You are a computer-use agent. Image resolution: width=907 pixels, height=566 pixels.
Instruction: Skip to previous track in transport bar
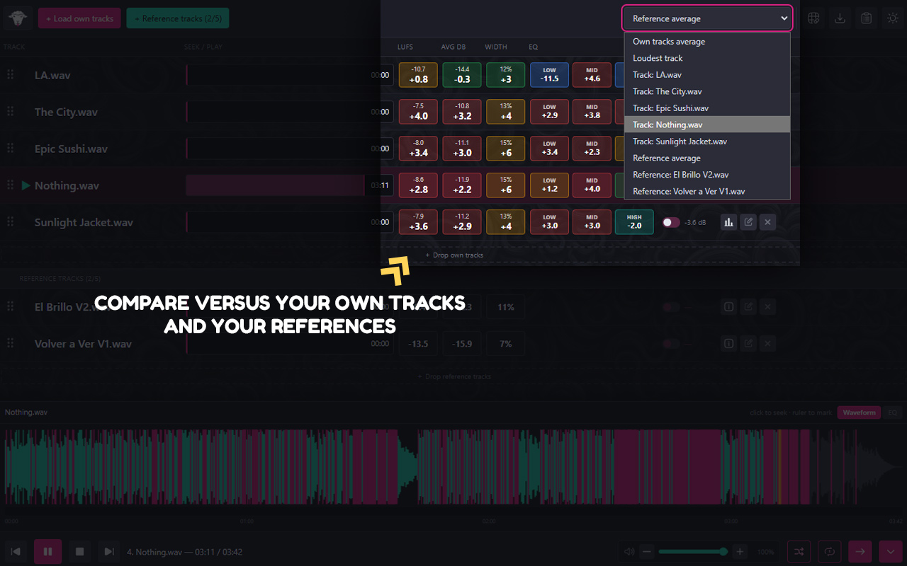[x=16, y=551]
